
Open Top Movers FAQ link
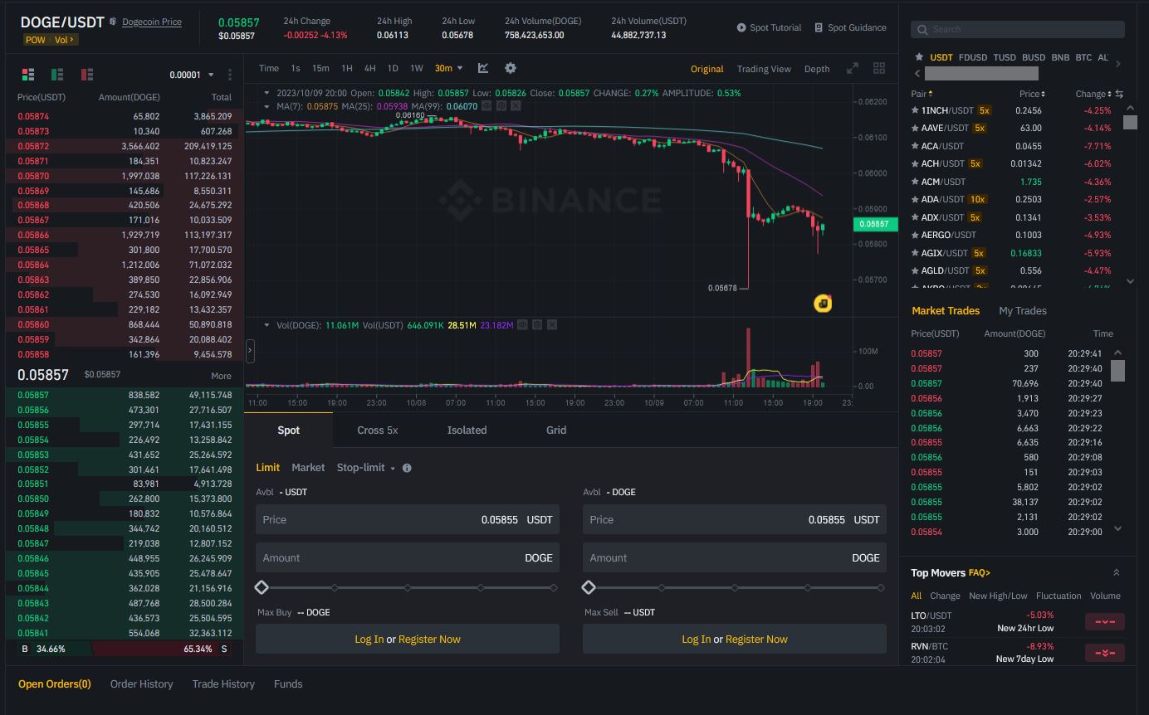980,572
